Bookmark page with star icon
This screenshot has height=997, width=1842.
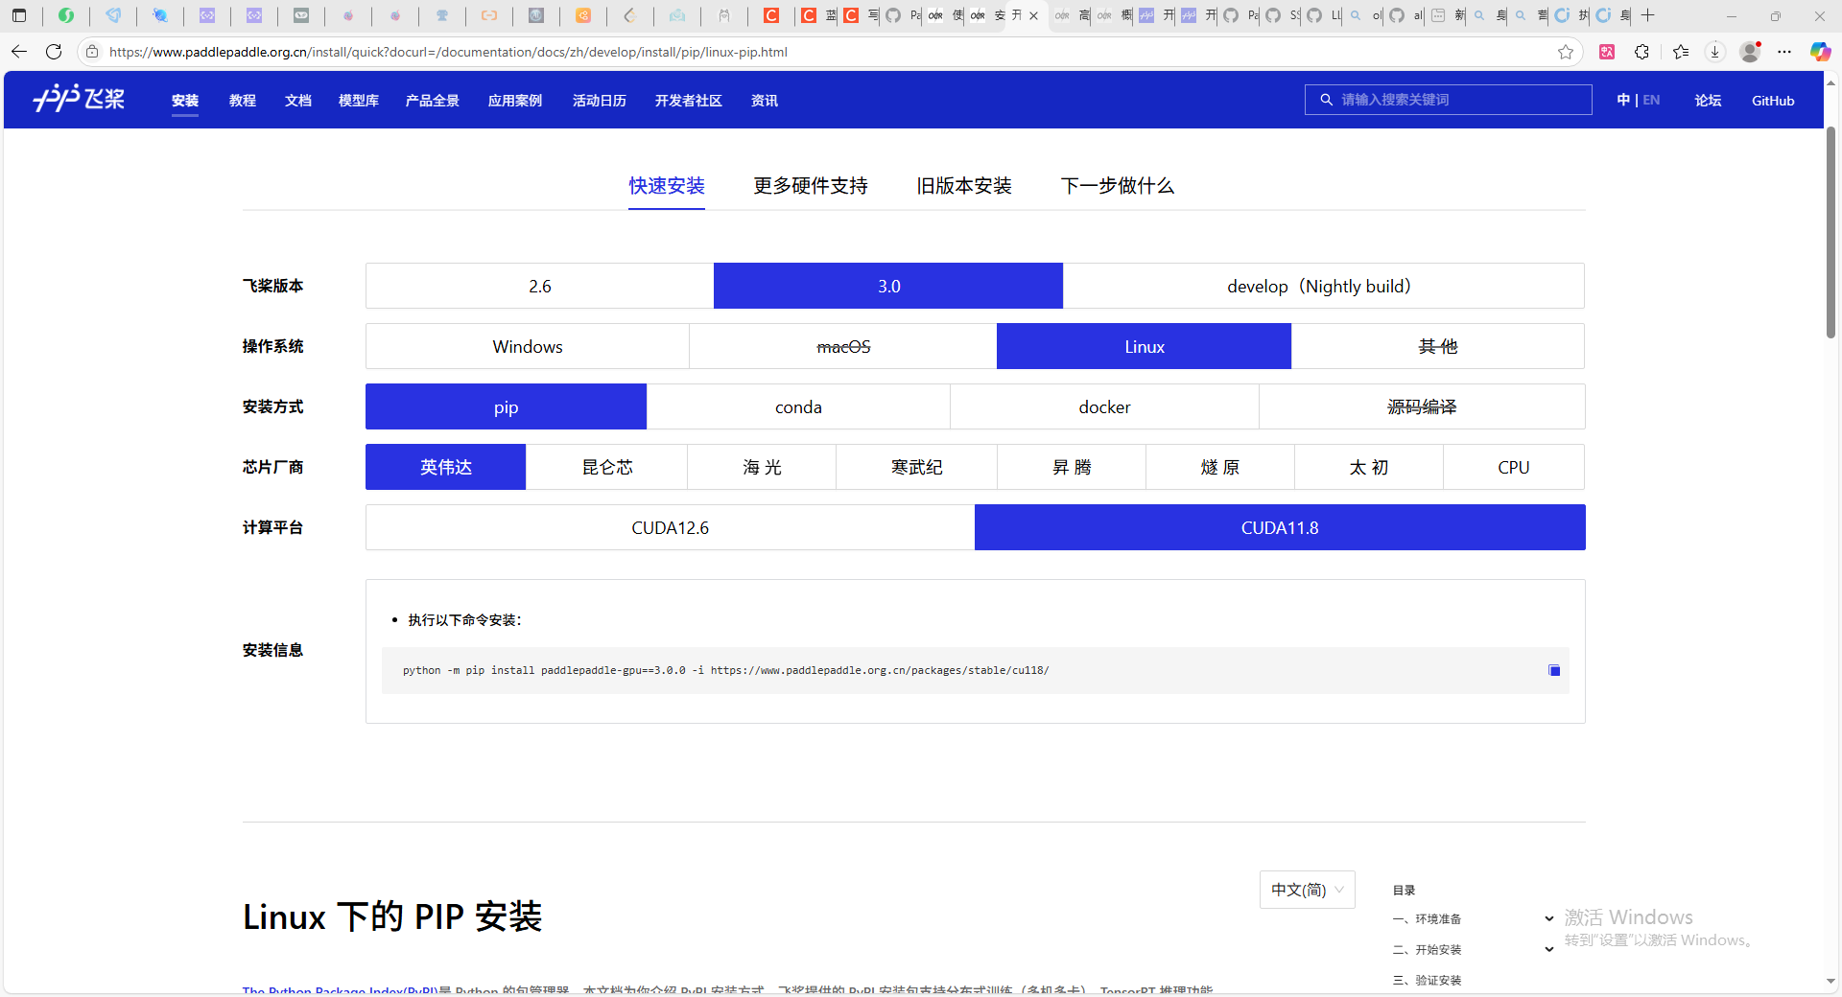tap(1566, 52)
